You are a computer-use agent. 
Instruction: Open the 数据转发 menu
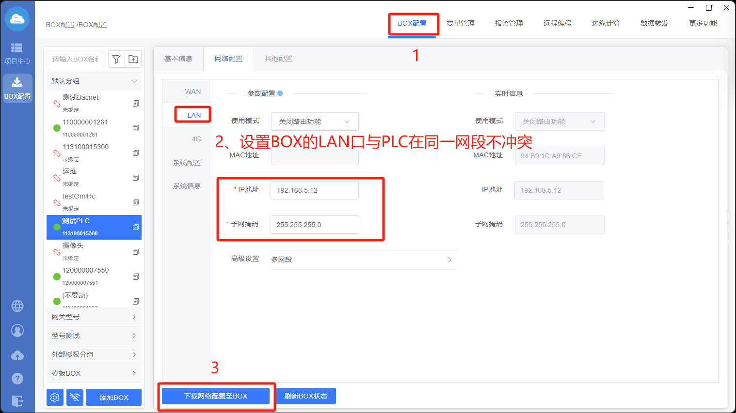pyautogui.click(x=655, y=23)
